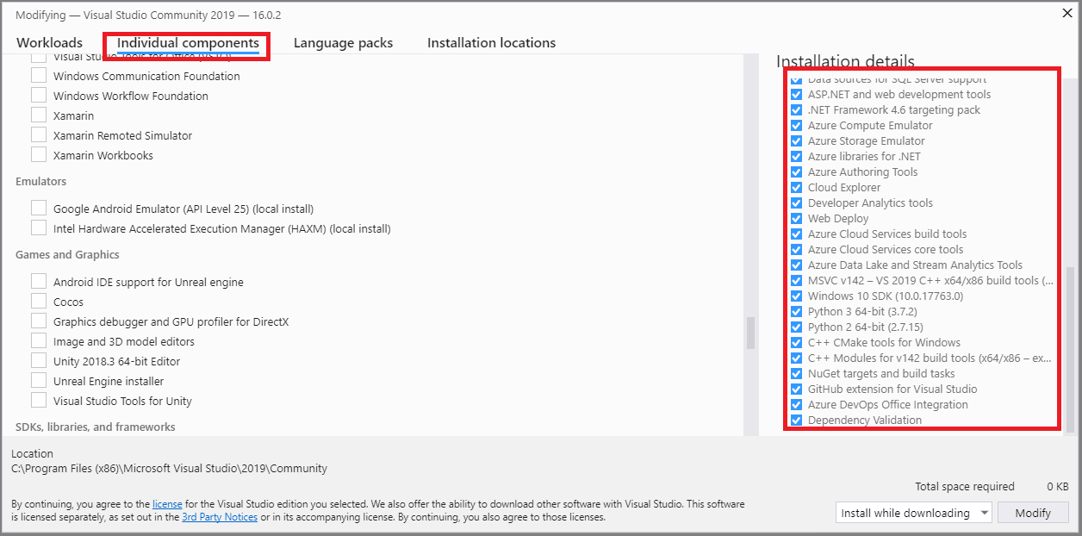Check Graphics debugger and GPU profiler for DirectX
Viewport: 1082px width, 536px height.
[x=39, y=321]
